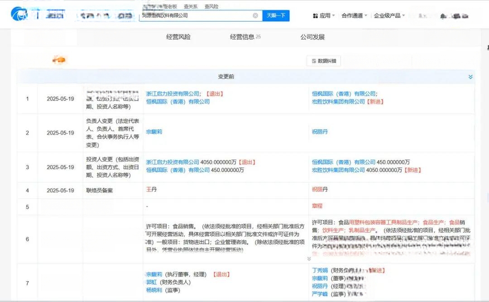
Task: Collapse the table using the double-chevron icon
Action: (470, 77)
